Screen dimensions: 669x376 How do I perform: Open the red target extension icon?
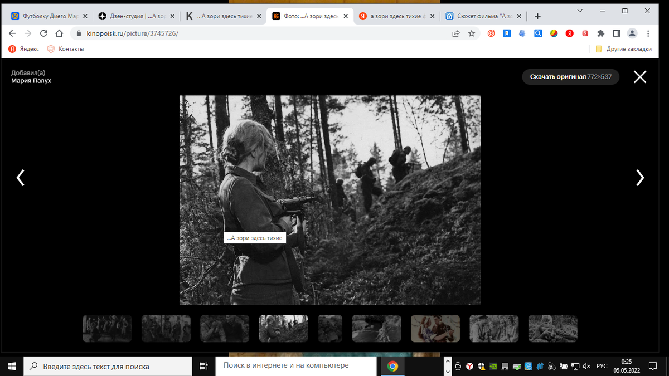click(x=491, y=33)
